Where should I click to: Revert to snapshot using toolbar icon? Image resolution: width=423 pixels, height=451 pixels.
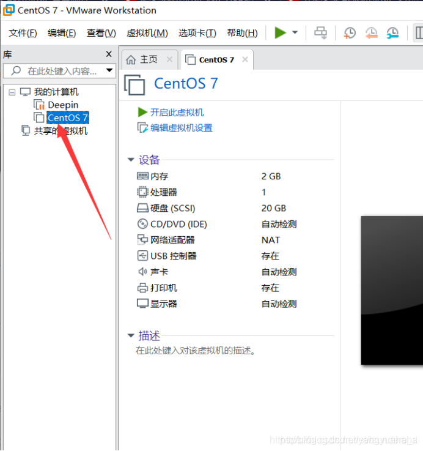tap(371, 33)
